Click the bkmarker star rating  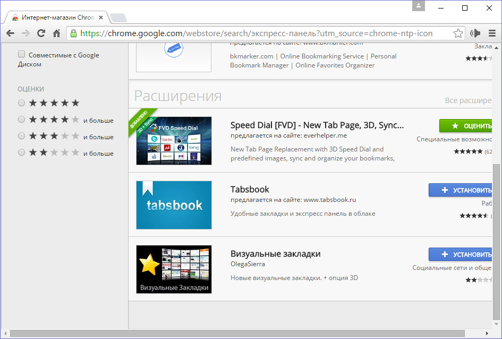(x=479, y=58)
